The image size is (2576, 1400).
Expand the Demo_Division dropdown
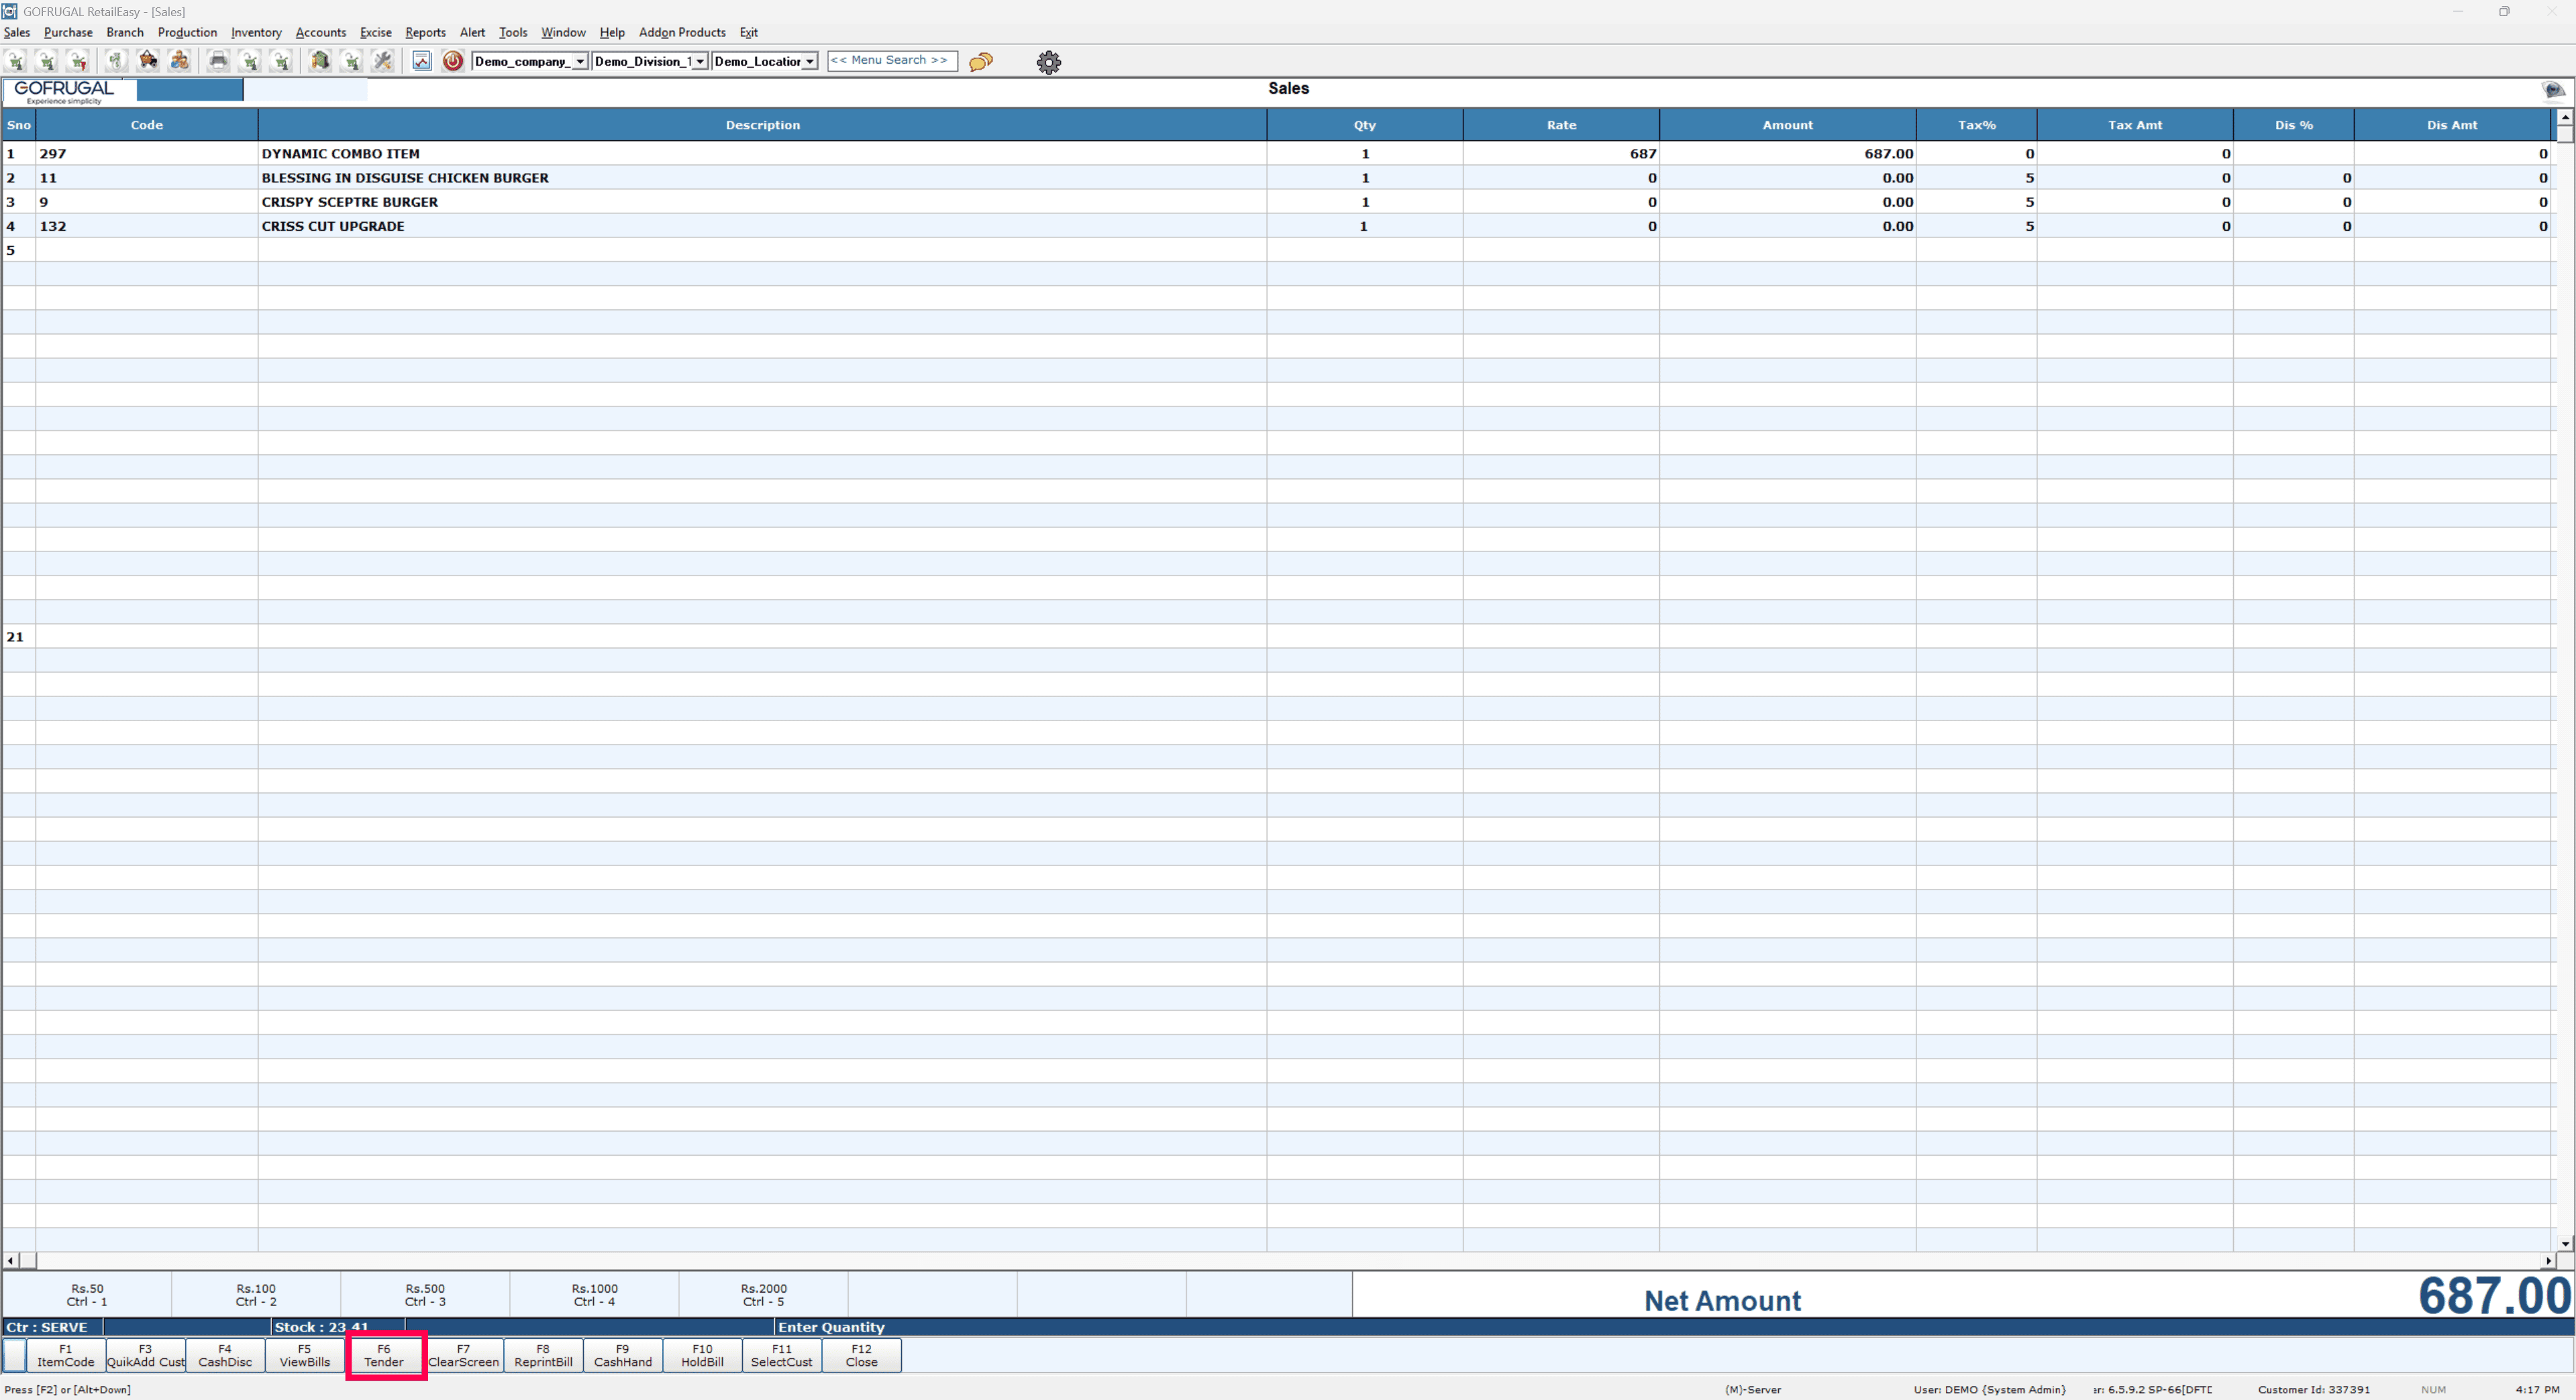tap(700, 62)
